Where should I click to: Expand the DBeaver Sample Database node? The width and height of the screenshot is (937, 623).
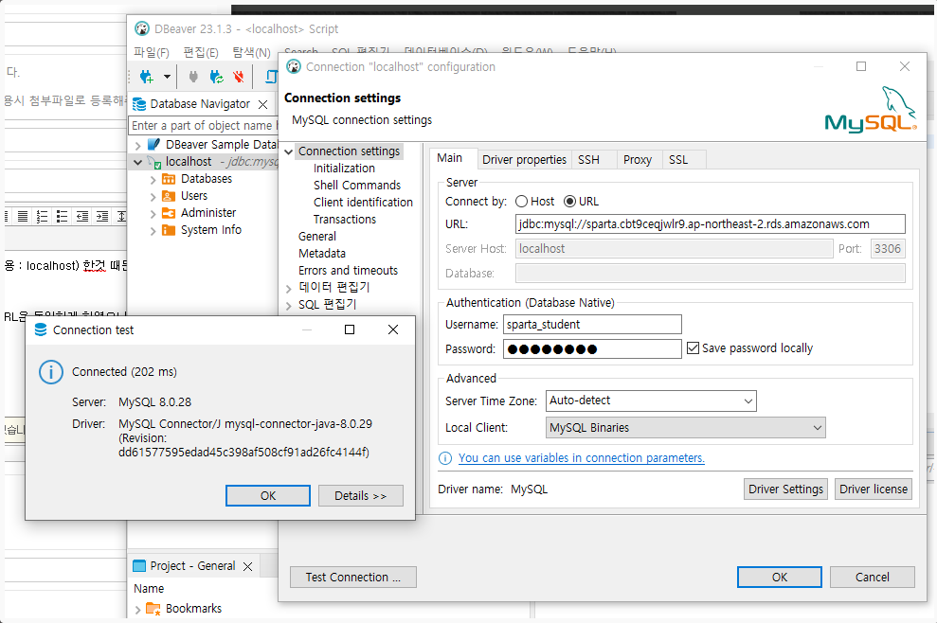(138, 145)
